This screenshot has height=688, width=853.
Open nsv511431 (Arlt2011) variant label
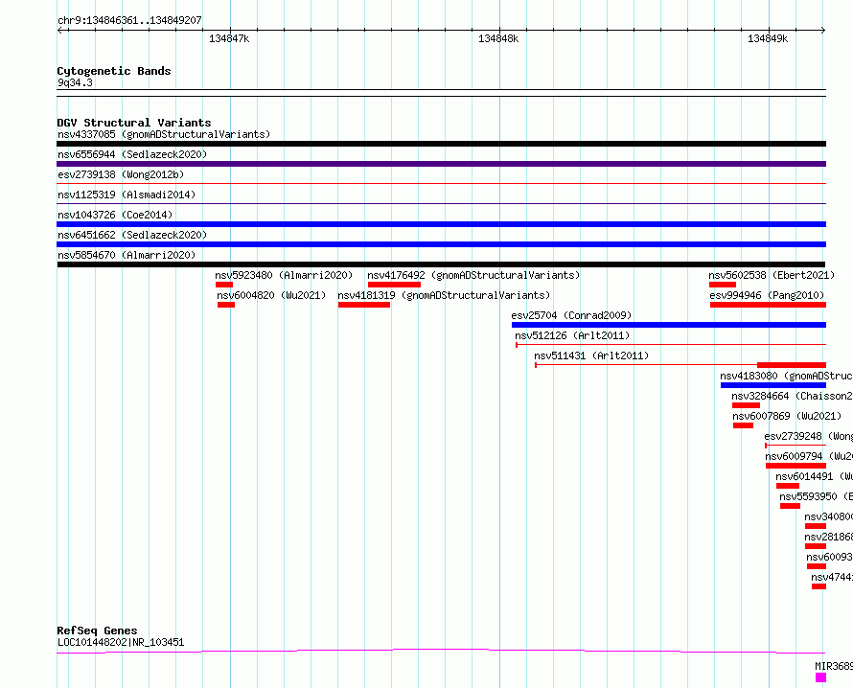591,355
